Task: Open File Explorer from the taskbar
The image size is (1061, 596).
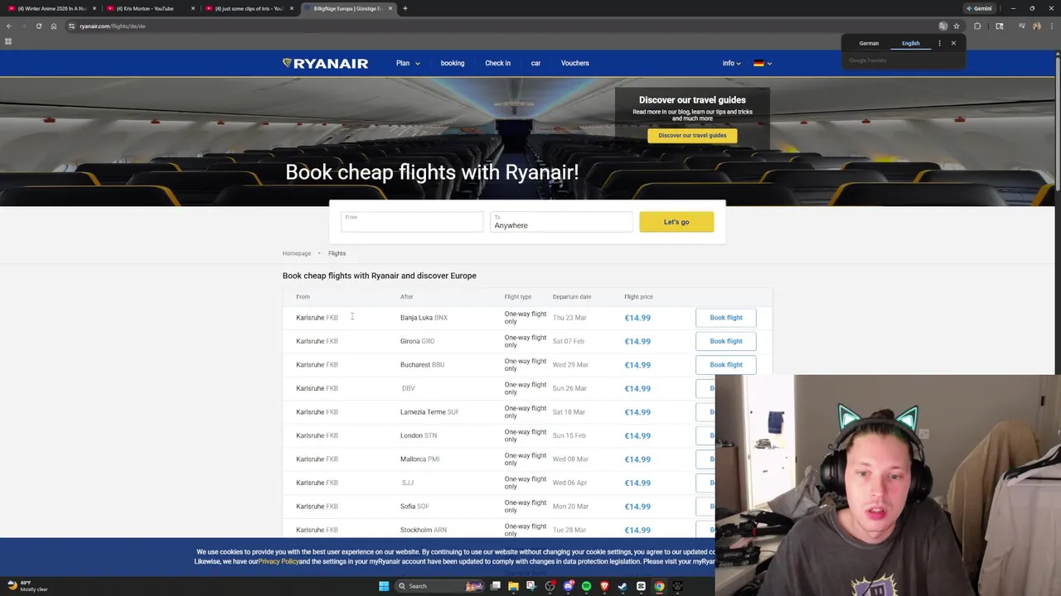Action: 513,586
